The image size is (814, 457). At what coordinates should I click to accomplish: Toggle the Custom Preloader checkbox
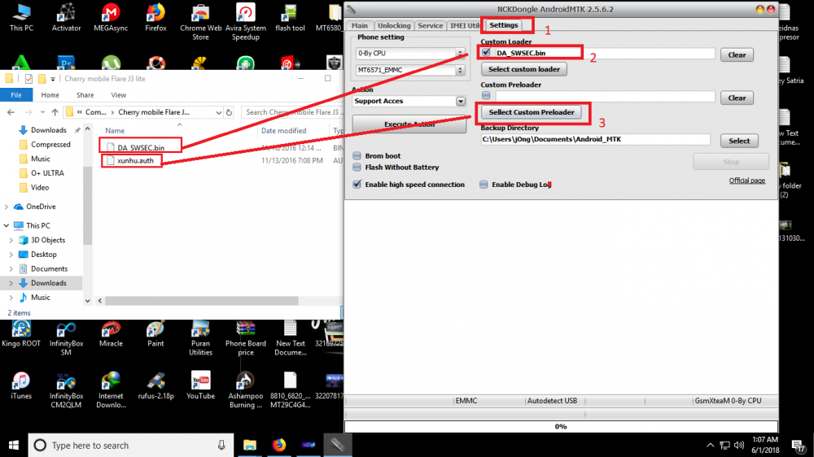coord(486,95)
